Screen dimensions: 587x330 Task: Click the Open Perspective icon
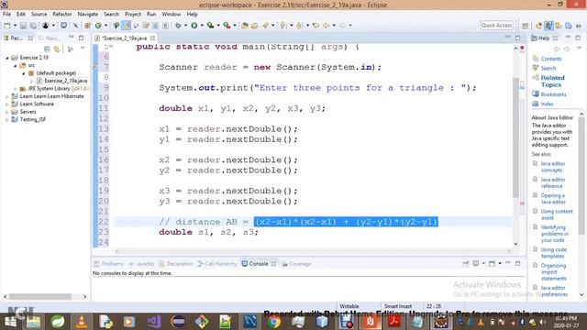coord(526,26)
